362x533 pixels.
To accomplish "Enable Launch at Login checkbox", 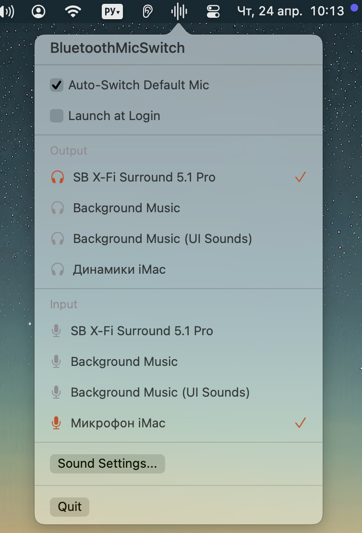I will [x=57, y=116].
